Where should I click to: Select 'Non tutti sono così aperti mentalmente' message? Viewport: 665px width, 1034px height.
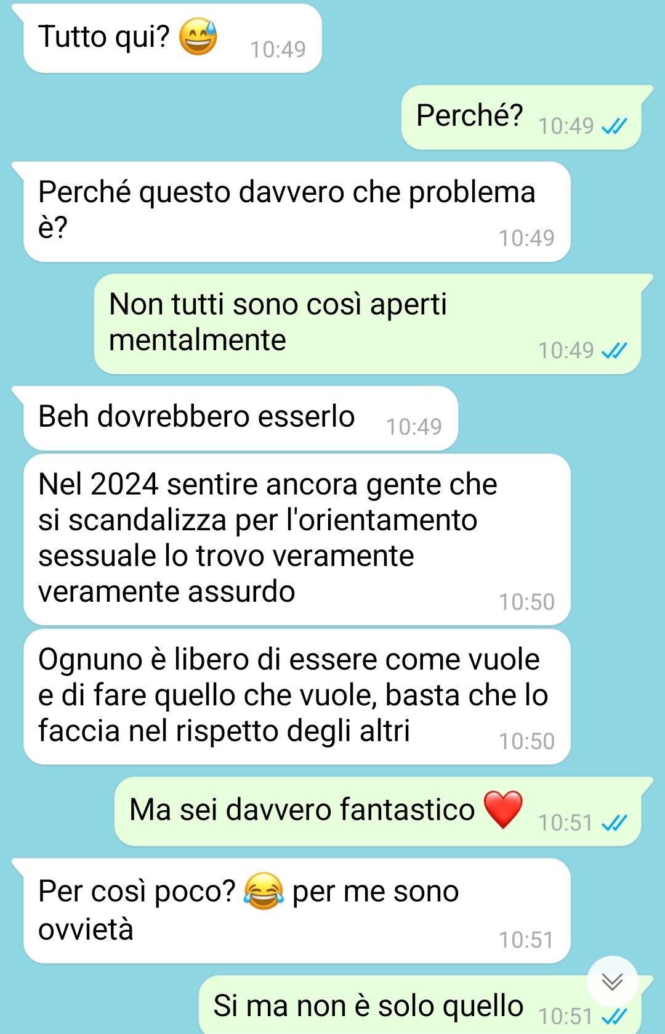tap(368, 324)
